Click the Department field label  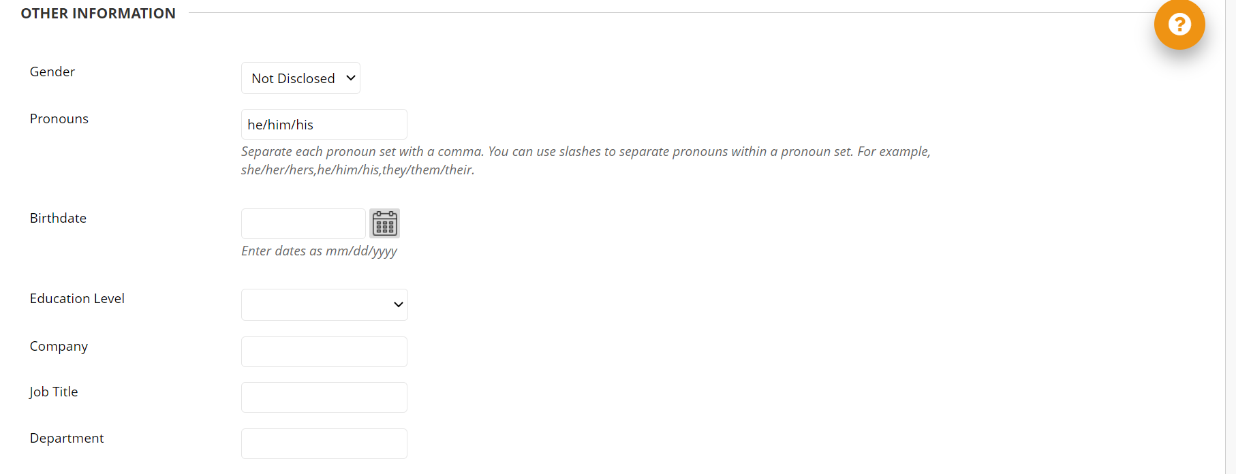click(67, 438)
